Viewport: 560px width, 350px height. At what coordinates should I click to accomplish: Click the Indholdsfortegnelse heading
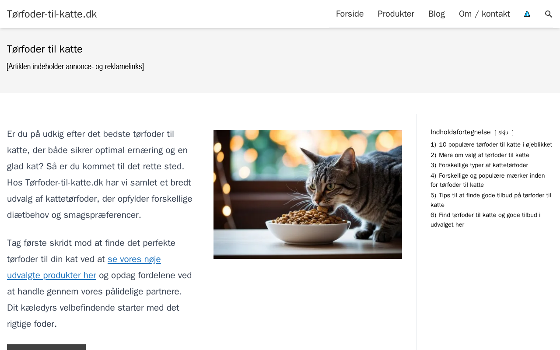(x=460, y=132)
